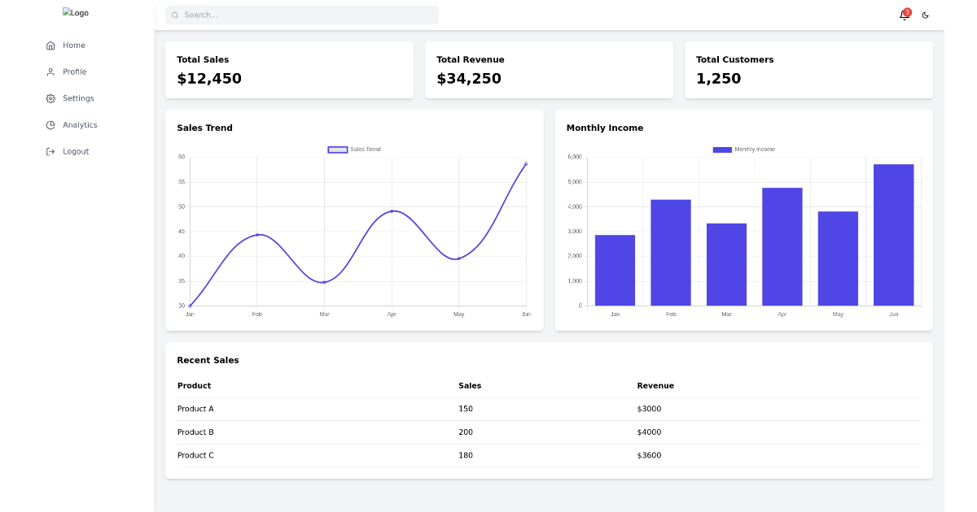
Task: Click the Total Customers card
Action: 808,70
